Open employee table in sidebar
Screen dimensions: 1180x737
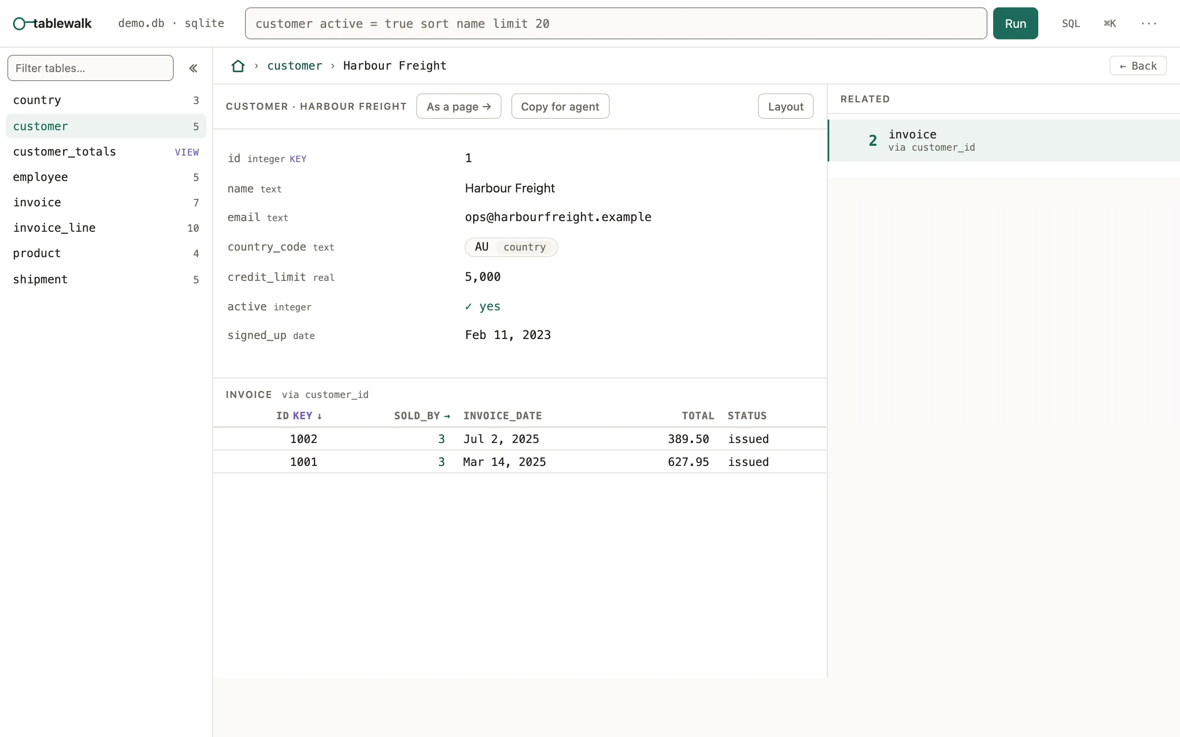(106, 177)
